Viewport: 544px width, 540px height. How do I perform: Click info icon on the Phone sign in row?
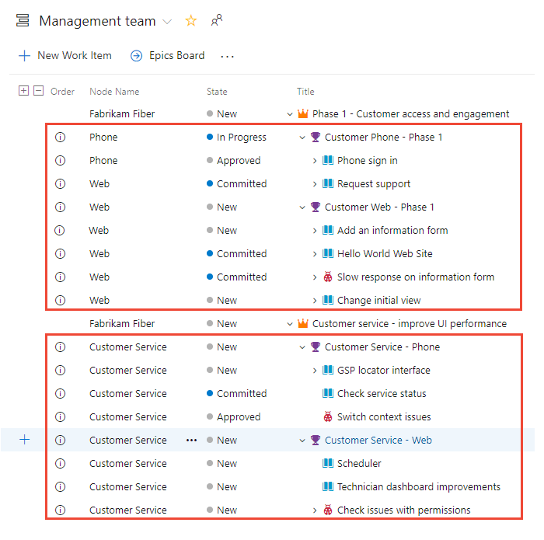point(61,161)
